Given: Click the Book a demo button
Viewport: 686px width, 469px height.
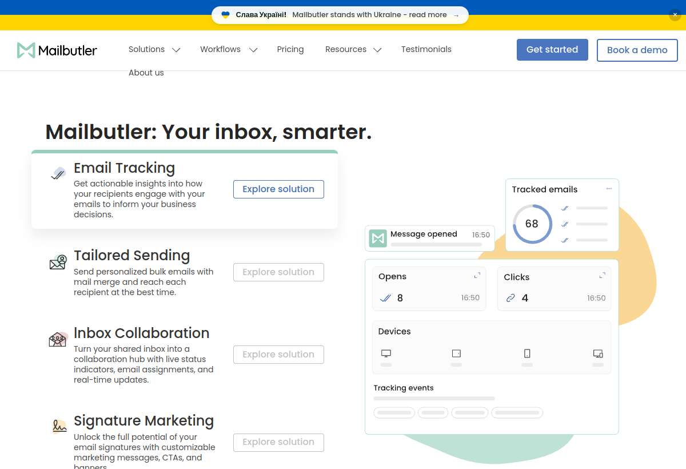Looking at the screenshot, I should coord(637,50).
